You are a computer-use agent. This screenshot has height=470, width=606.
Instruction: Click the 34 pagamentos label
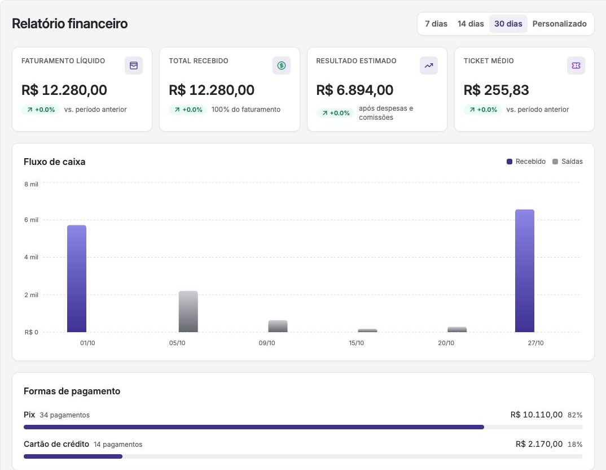(x=64, y=415)
